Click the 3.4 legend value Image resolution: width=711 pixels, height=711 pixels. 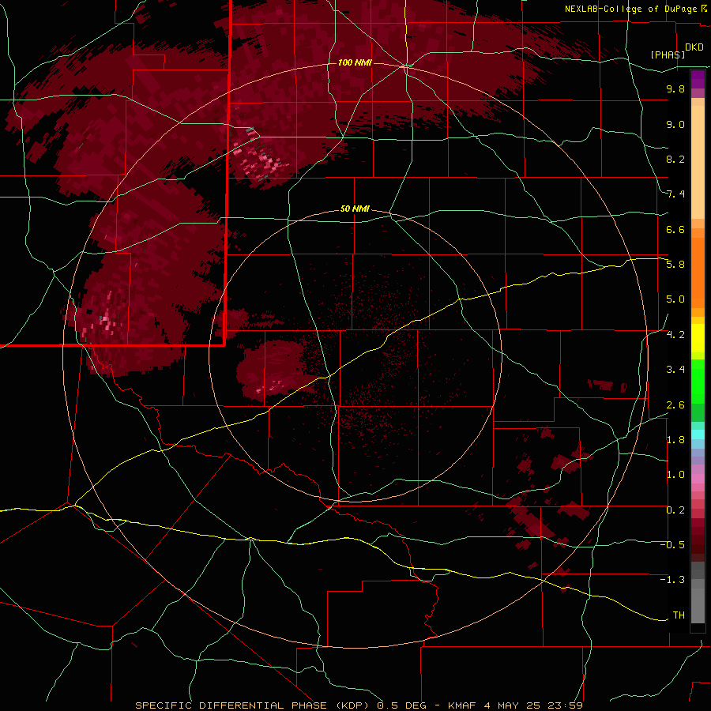click(675, 370)
